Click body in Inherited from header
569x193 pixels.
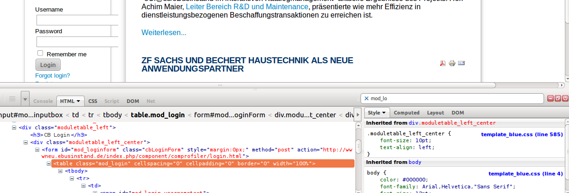[415, 163]
